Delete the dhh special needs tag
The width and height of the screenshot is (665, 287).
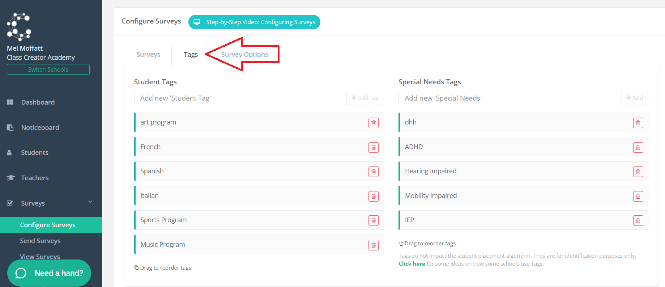coord(638,123)
